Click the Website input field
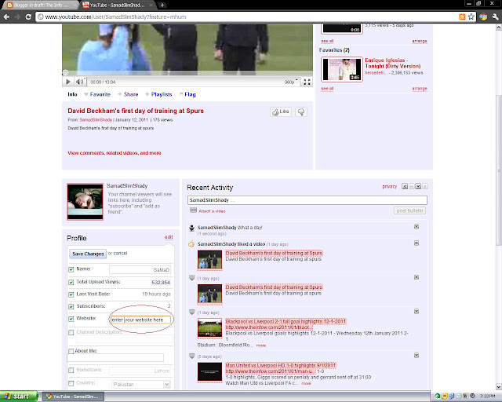 click(140, 320)
